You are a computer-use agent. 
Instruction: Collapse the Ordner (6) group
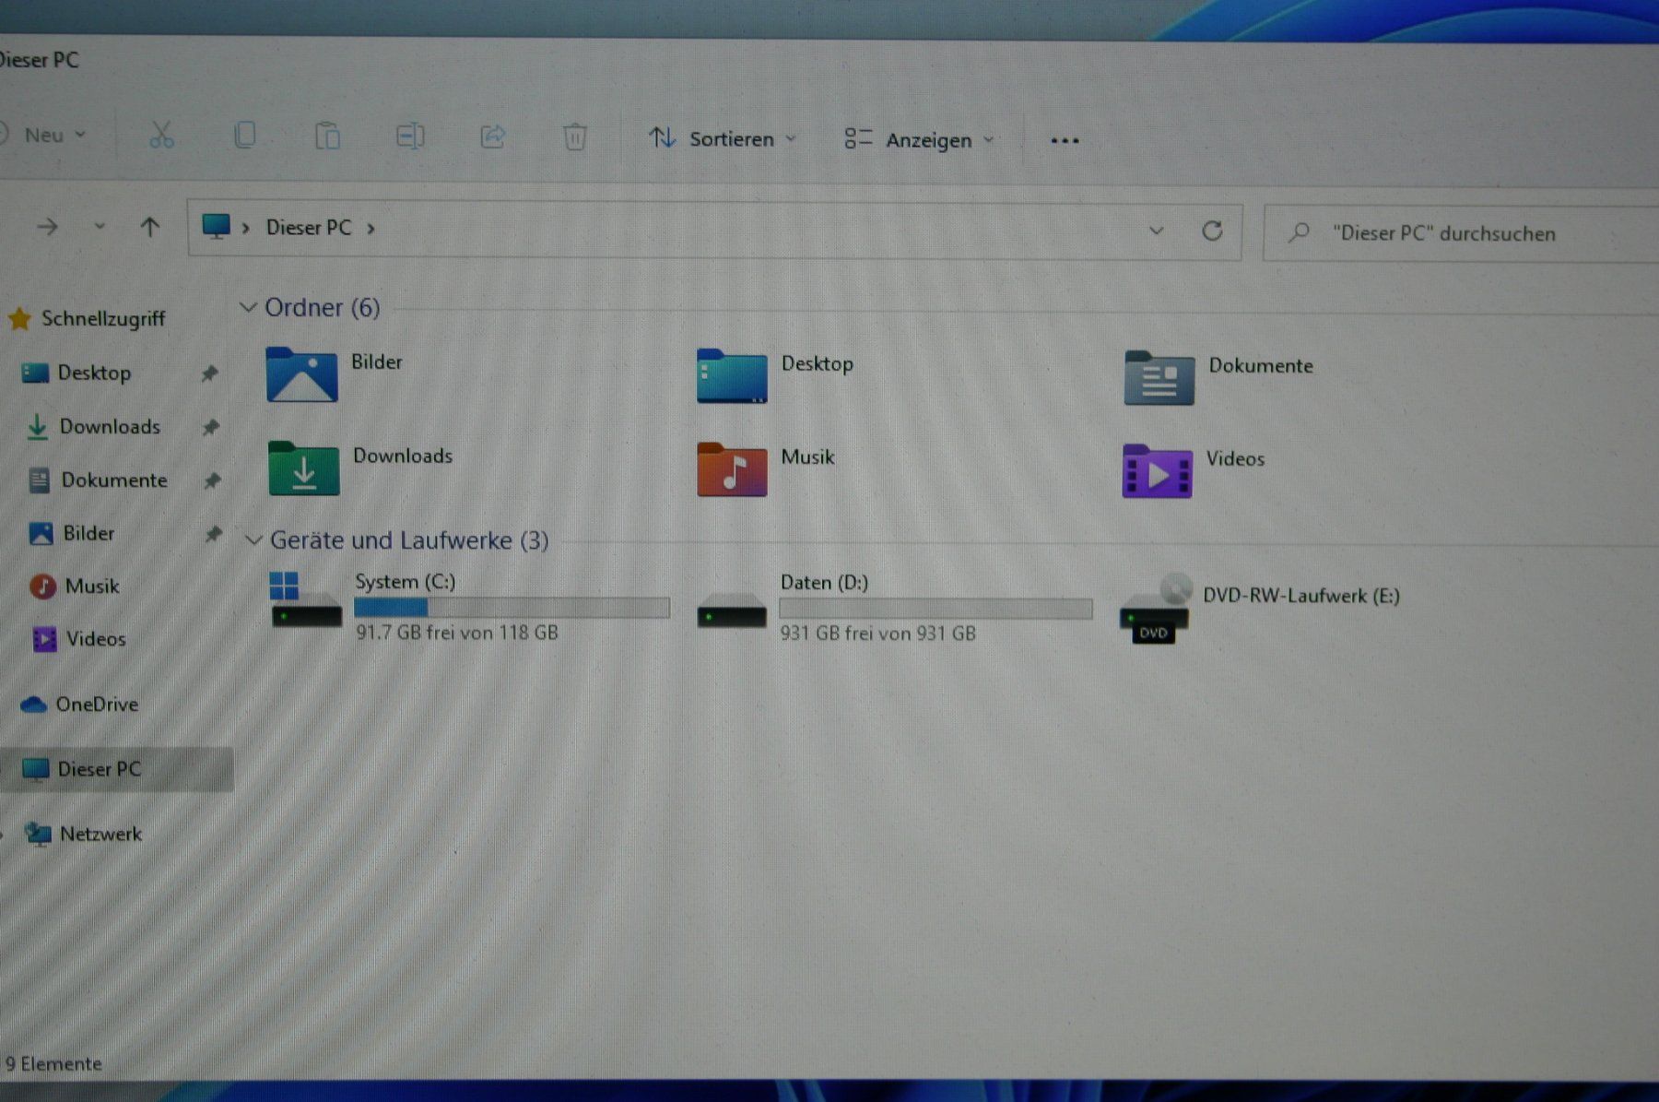coord(248,307)
